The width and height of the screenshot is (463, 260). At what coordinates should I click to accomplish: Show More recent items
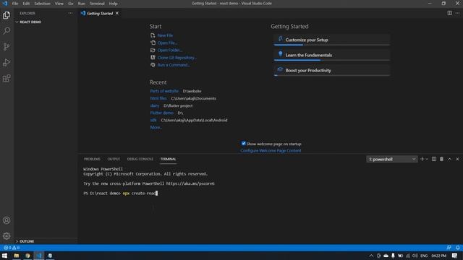156,127
